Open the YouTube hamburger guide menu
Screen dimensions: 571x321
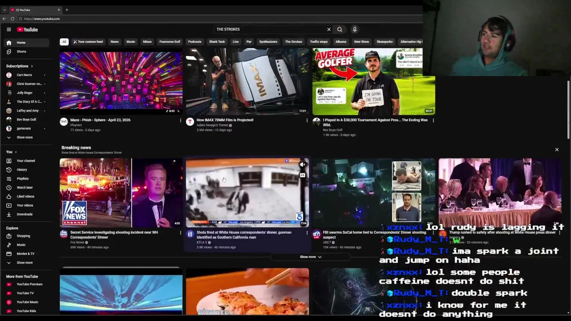[8, 29]
